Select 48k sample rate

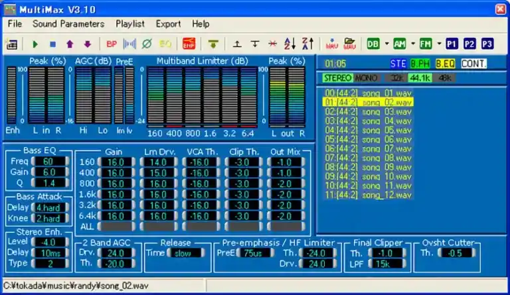[445, 78]
